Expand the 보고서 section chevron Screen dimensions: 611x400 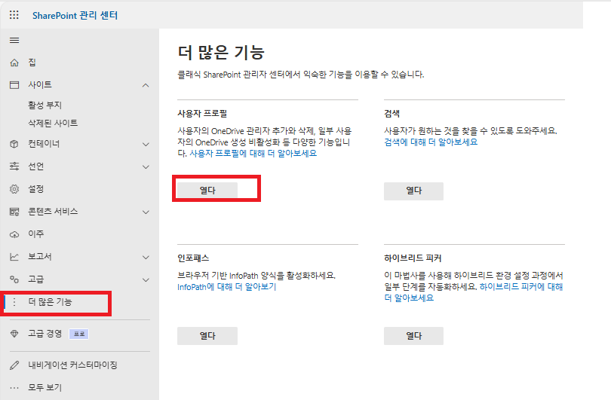(x=146, y=257)
